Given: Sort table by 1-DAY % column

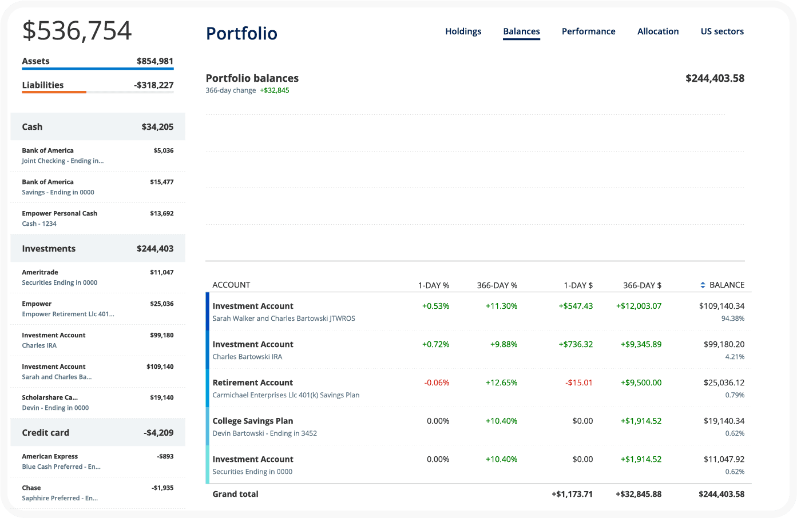Looking at the screenshot, I should (x=434, y=285).
